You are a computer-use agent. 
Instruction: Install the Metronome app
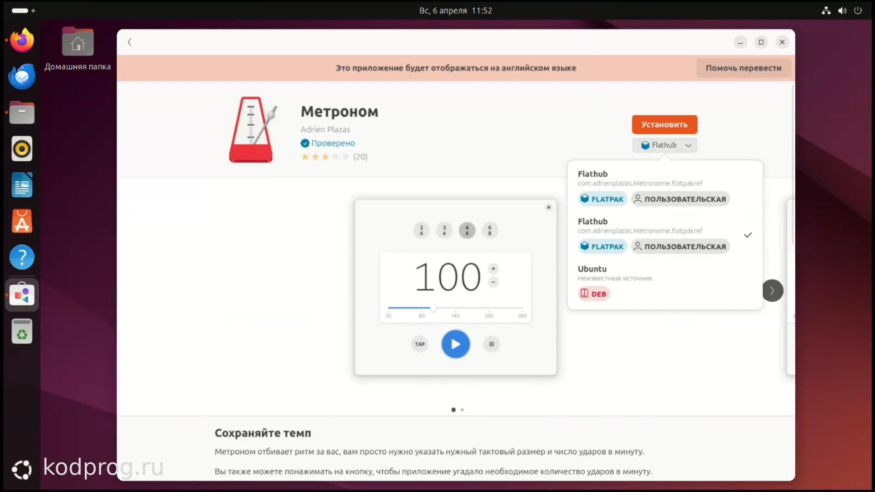coord(664,124)
